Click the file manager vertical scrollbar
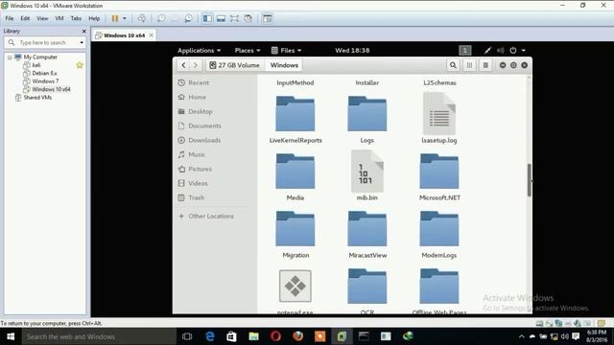614x345 pixels. point(529,180)
